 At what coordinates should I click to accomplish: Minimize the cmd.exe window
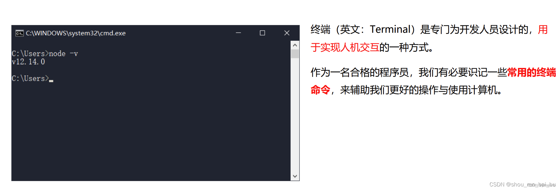tap(238, 33)
